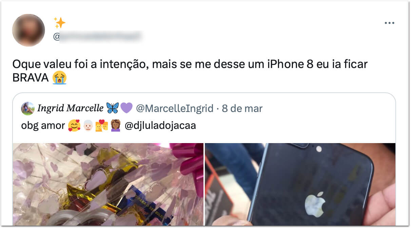Screen dimensions: 411x228
Task: Click the 'obg amor' quoted tweet text
Action: (x=43, y=126)
